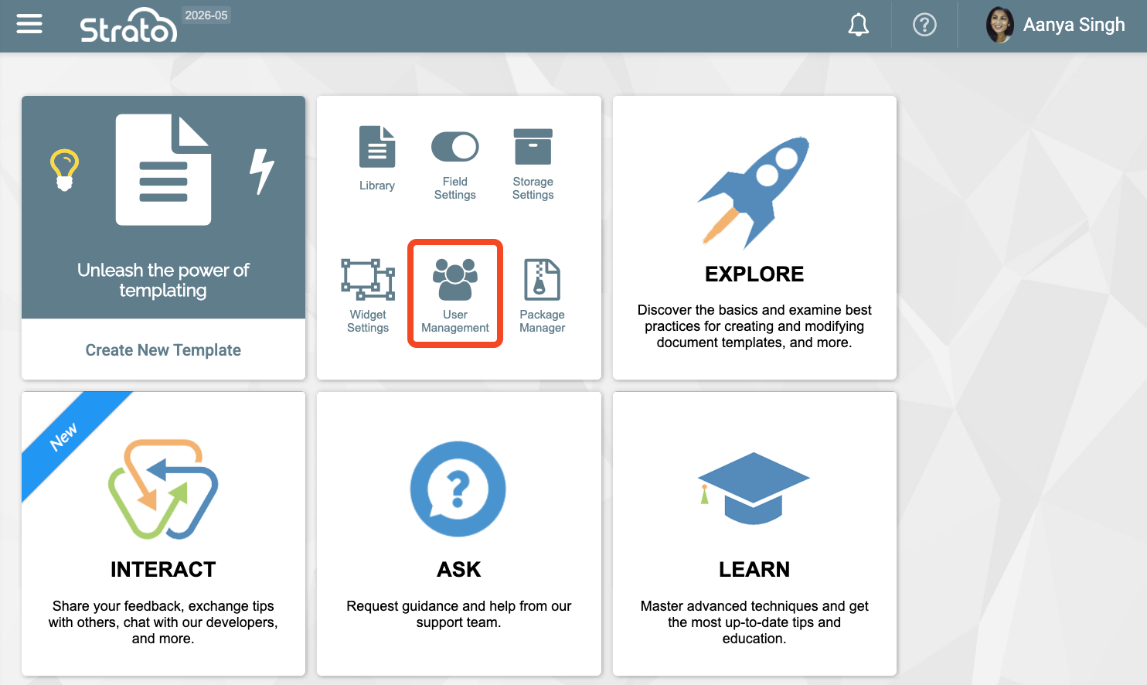Image resolution: width=1147 pixels, height=685 pixels.
Task: Open Storage Settings box icon
Action: coord(533,147)
